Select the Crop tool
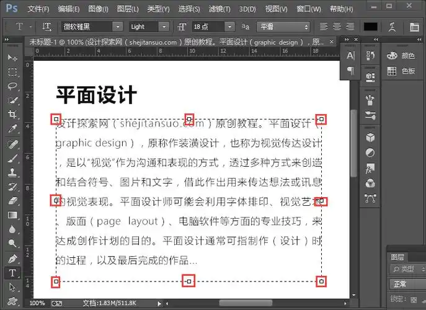 tap(12, 114)
